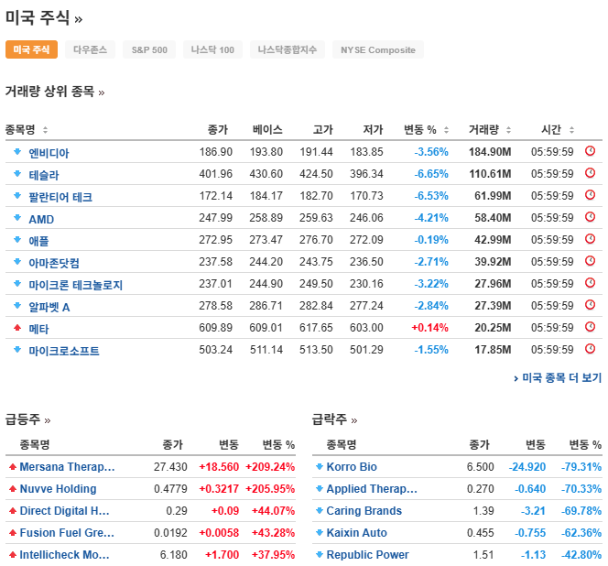The height and width of the screenshot is (566, 608).
Task: Click the clock icon in the 메타 row
Action: click(x=590, y=327)
